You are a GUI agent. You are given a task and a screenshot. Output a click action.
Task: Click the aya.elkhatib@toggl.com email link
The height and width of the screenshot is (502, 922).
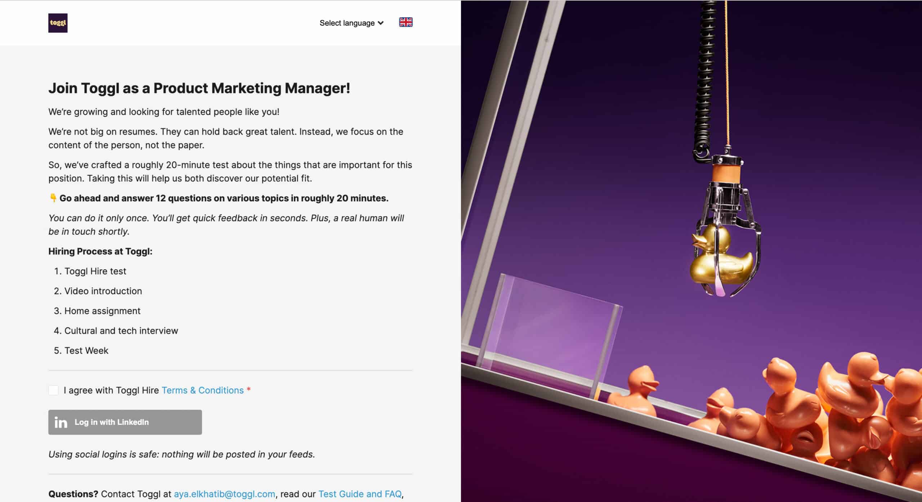click(224, 494)
